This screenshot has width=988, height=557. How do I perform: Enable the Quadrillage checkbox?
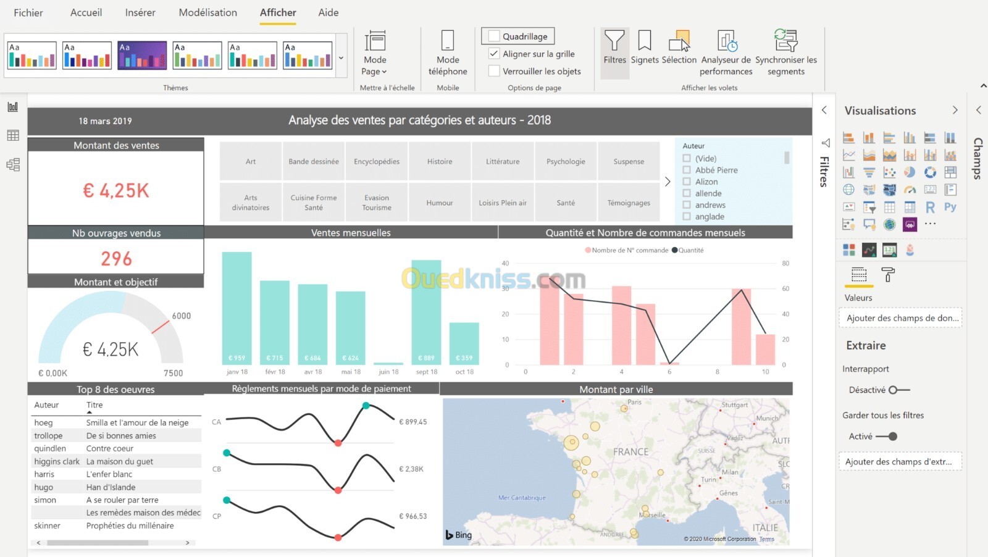pyautogui.click(x=494, y=36)
